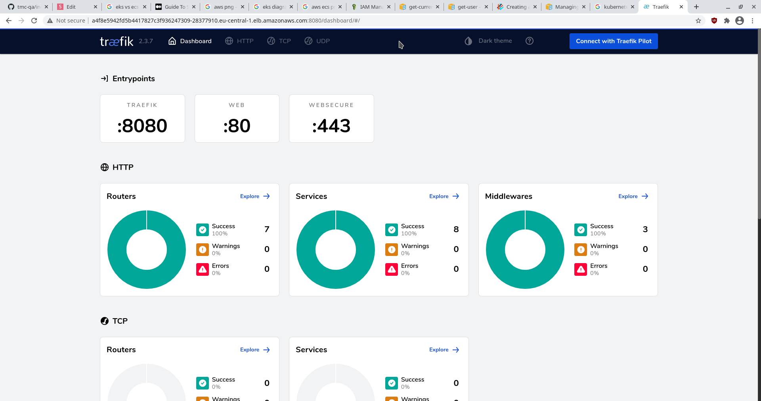Explore HTTP Services

[x=444, y=196]
